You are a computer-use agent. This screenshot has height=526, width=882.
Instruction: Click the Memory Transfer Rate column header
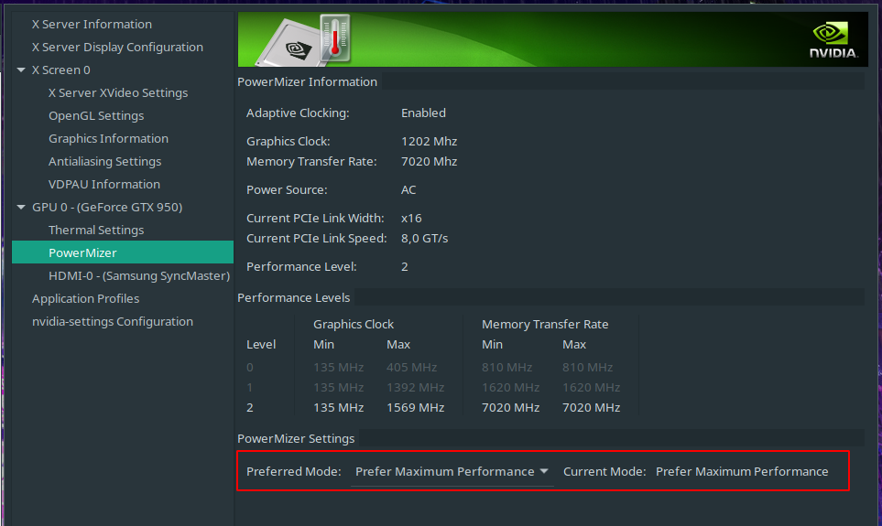click(x=545, y=324)
